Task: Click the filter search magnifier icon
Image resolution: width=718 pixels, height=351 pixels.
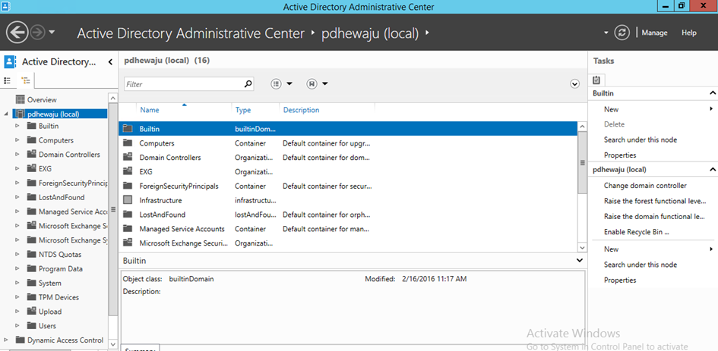Action: [x=248, y=83]
